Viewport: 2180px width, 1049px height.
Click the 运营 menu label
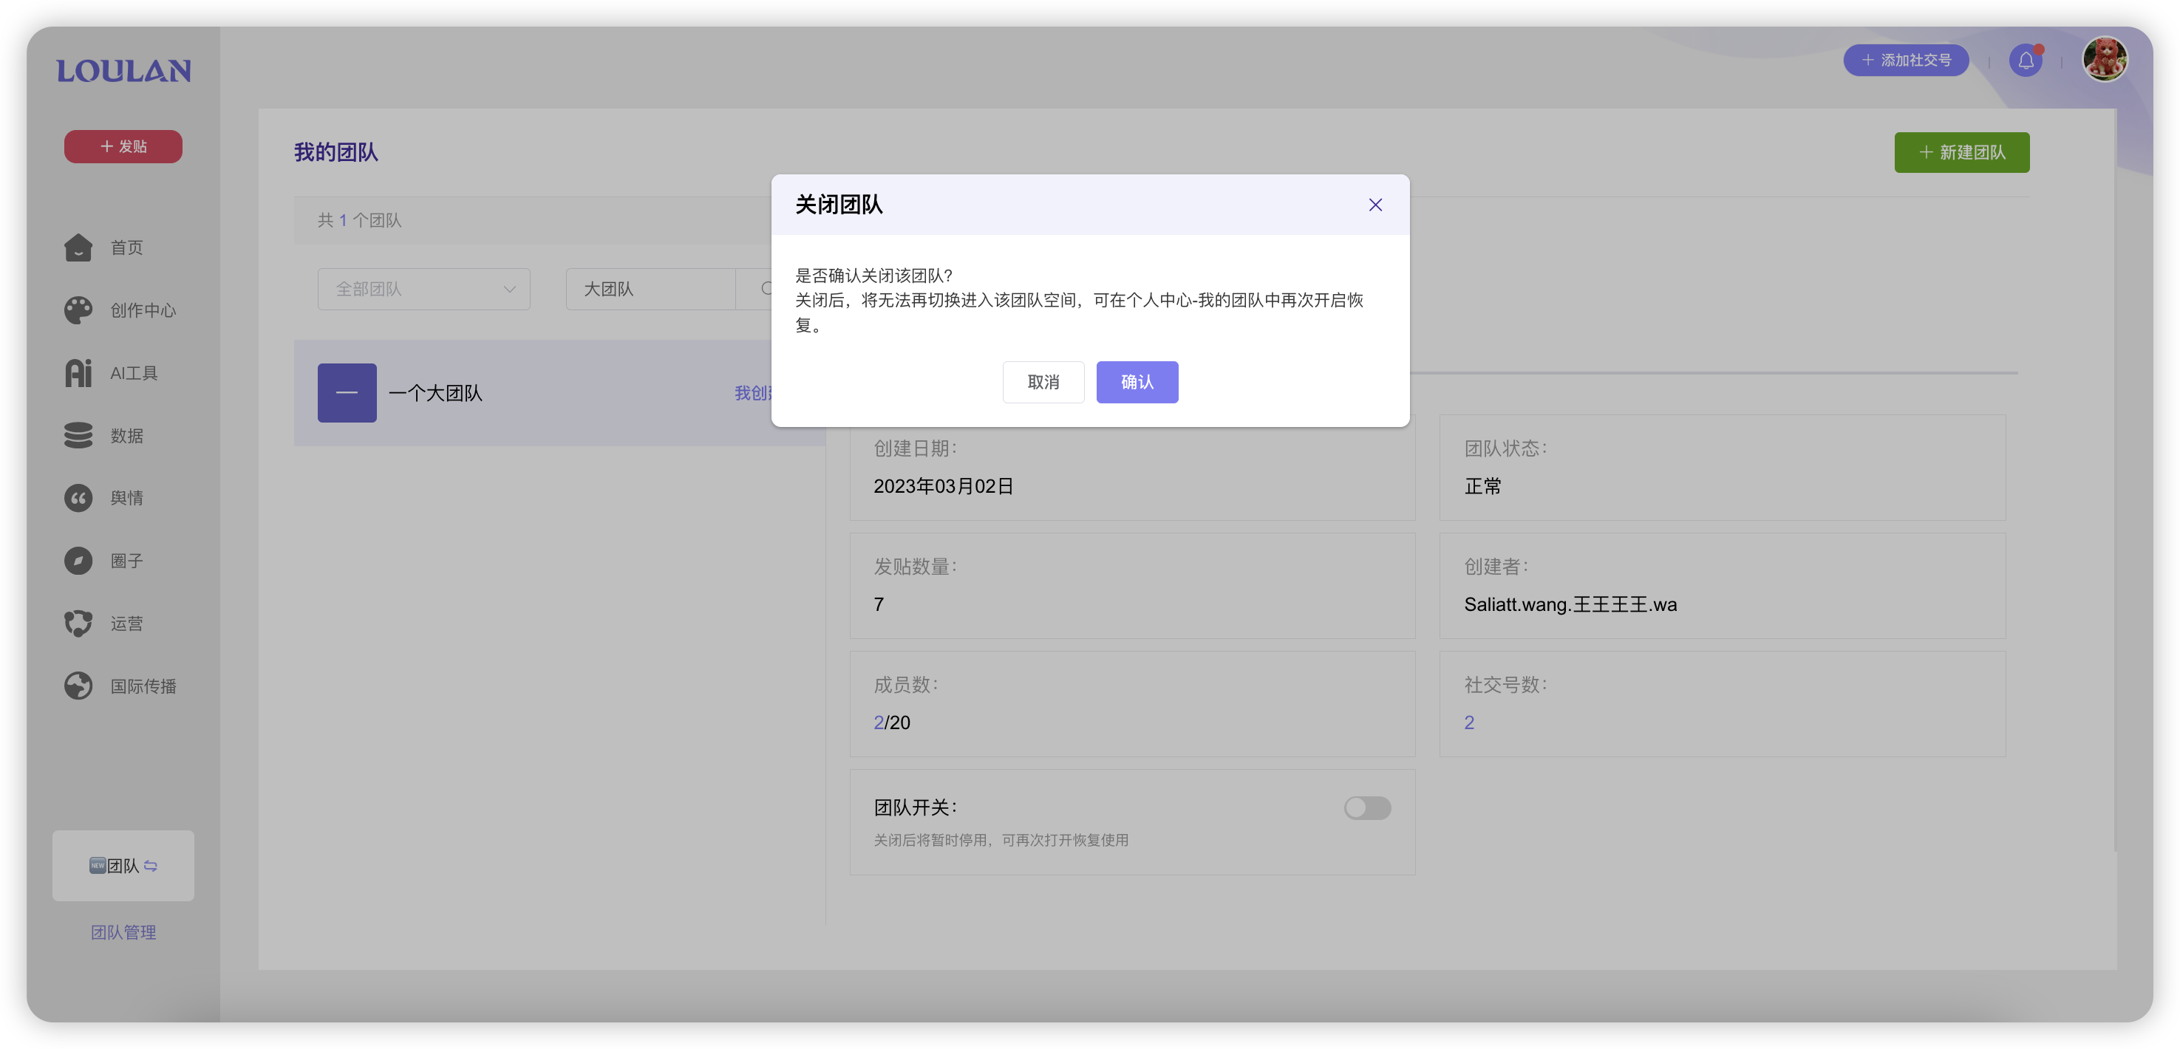127,623
